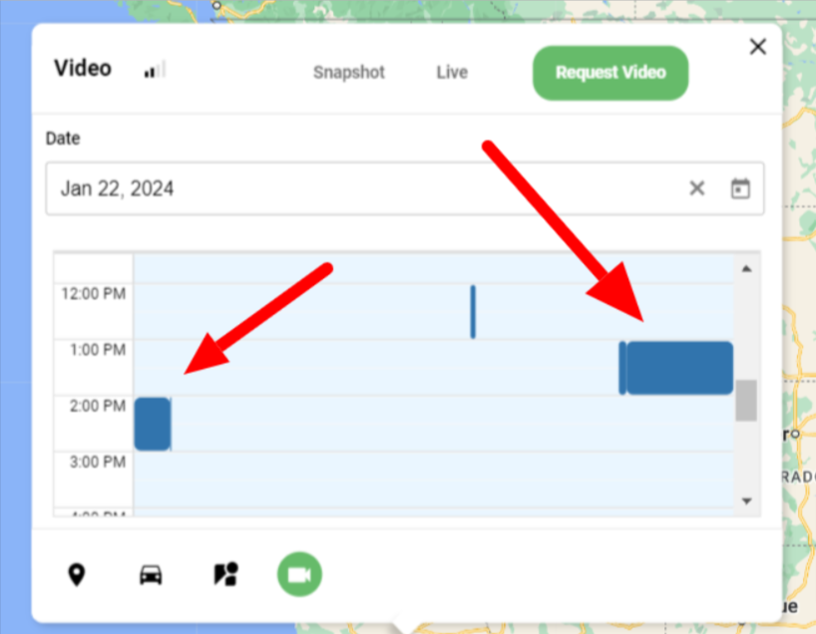Image resolution: width=816 pixels, height=634 pixels.
Task: Open the Jan 22, 2024 date field
Action: click(x=299, y=188)
